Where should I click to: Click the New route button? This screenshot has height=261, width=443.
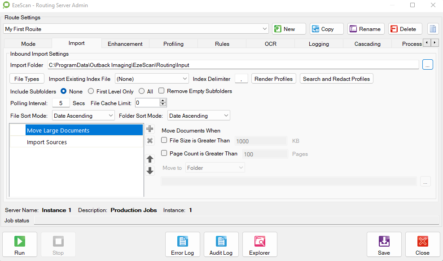click(289, 29)
